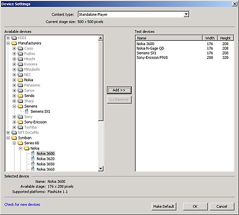
Task: Sort test devices by Height column
Action: [225, 38]
